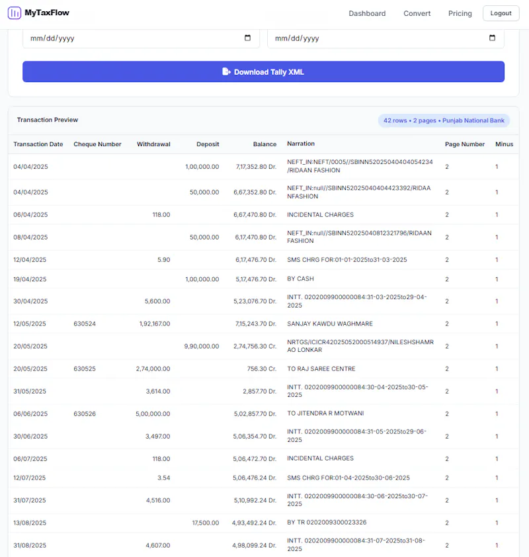The height and width of the screenshot is (557, 529).
Task: Click the Narration column header
Action: [301, 144]
